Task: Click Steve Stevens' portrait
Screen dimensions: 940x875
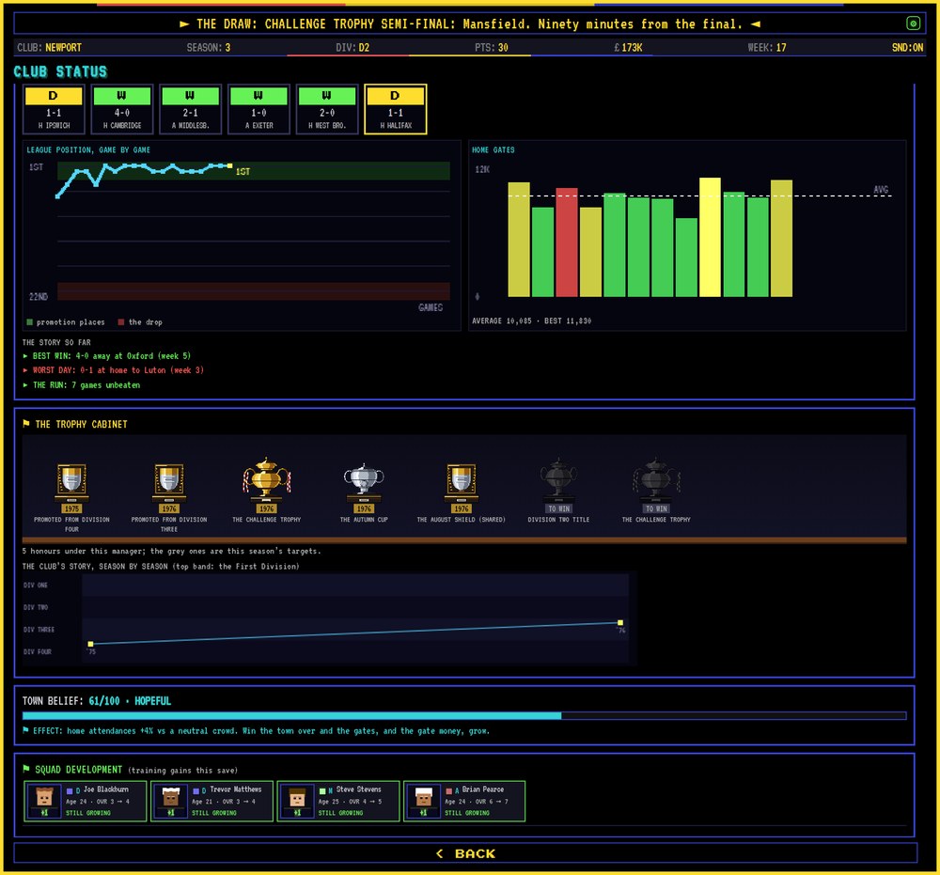Action: click(x=297, y=801)
